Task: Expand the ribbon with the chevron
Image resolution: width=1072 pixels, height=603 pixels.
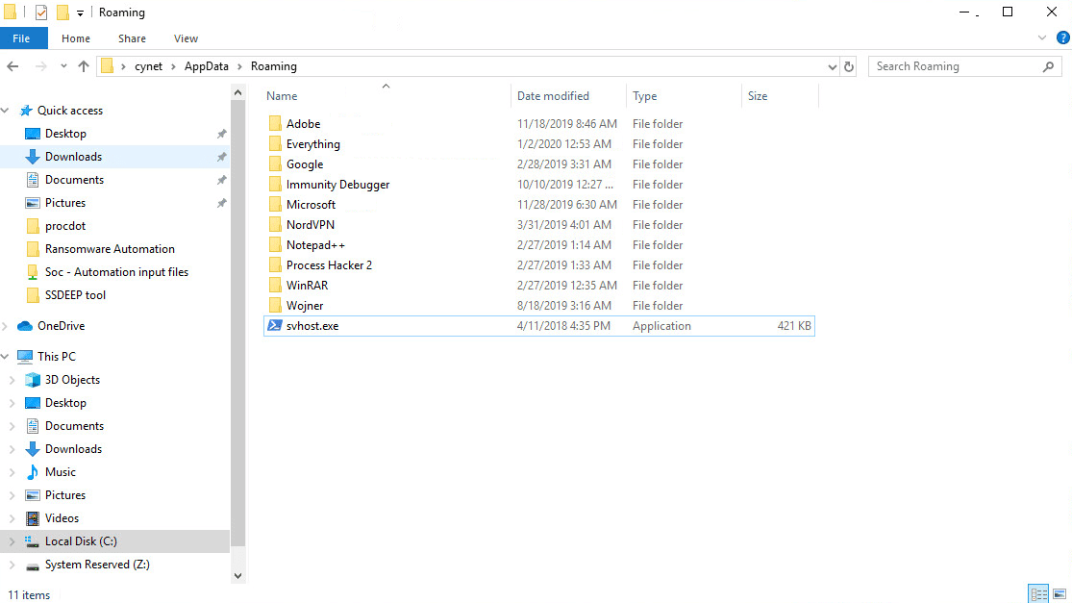Action: point(1042,38)
